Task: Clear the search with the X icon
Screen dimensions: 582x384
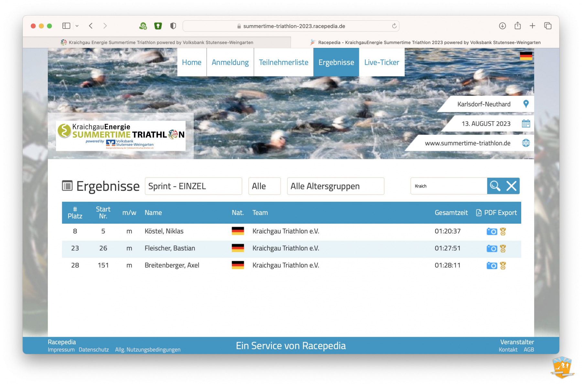Action: tap(511, 186)
